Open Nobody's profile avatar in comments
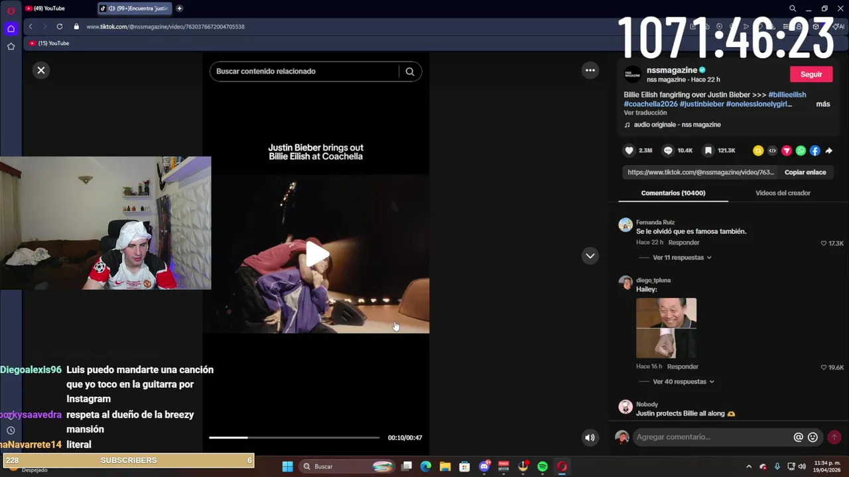 tap(625, 407)
